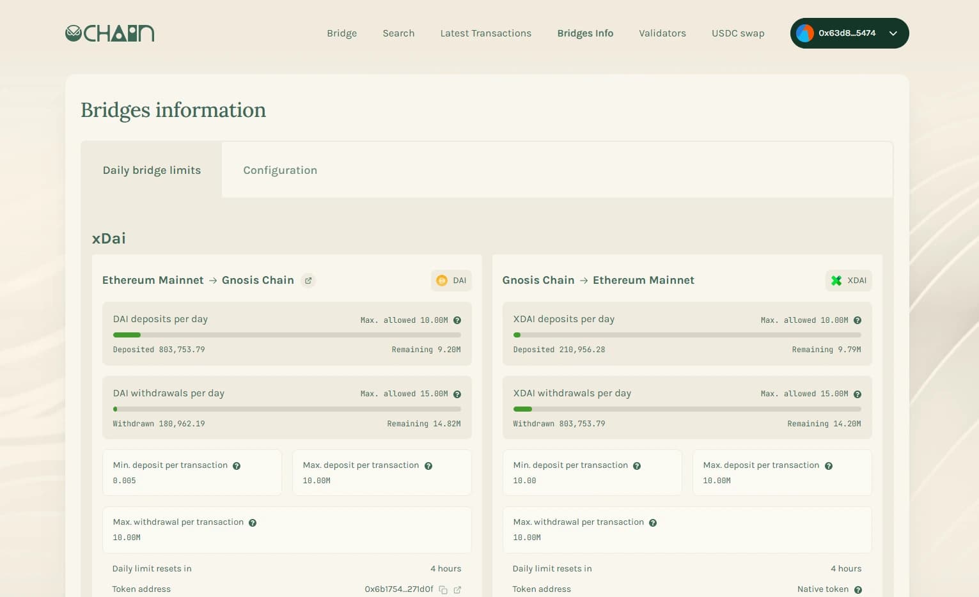Select the Daily bridge limits tab

pyautogui.click(x=152, y=170)
